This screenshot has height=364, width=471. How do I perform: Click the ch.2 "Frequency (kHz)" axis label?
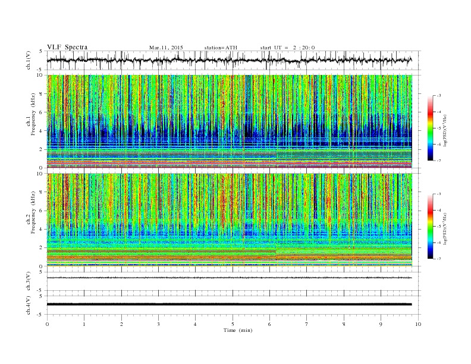click(x=33, y=212)
